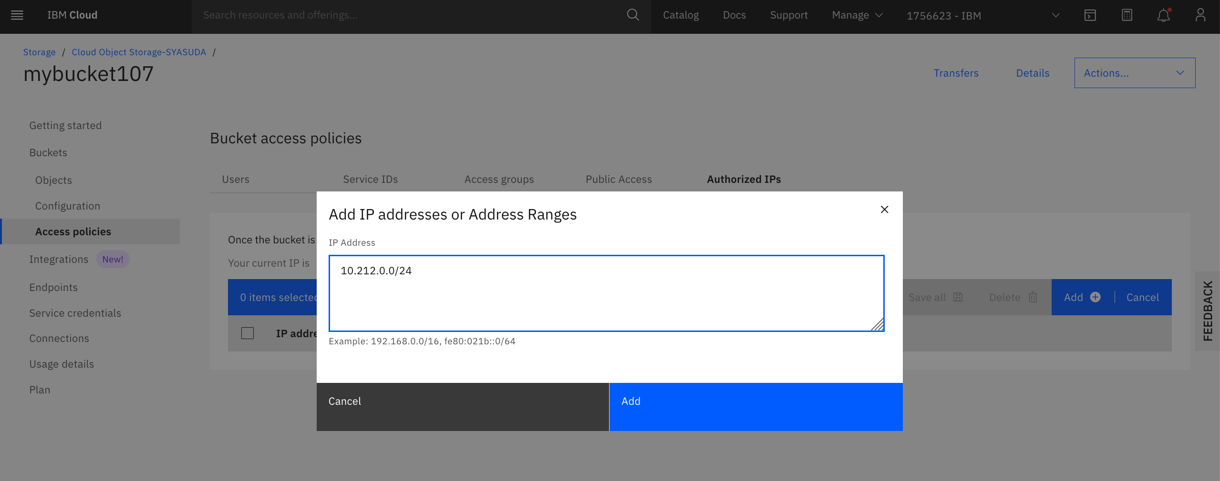Click the 0 items selected text
The image size is (1220, 481).
coord(278,298)
